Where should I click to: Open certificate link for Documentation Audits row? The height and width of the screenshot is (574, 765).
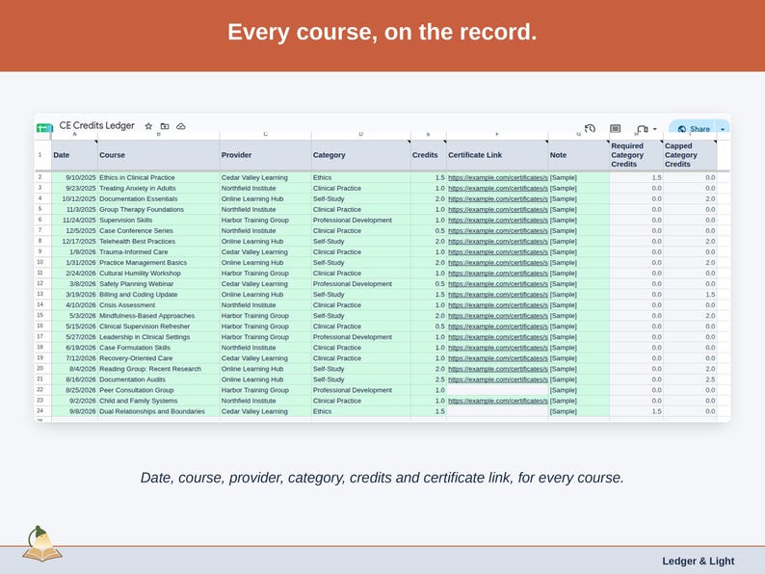coord(498,379)
